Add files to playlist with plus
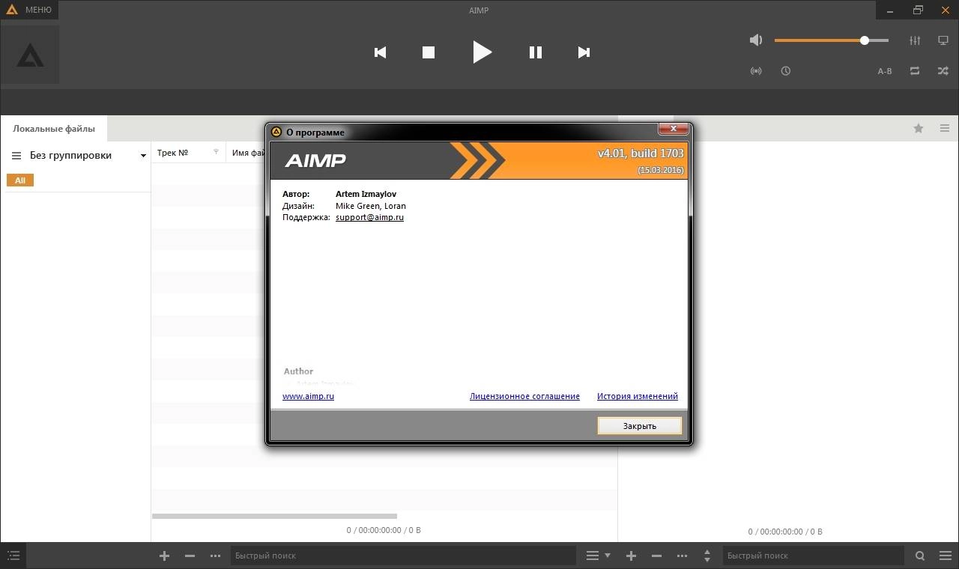Viewport: 959px width, 569px height. pos(631,556)
